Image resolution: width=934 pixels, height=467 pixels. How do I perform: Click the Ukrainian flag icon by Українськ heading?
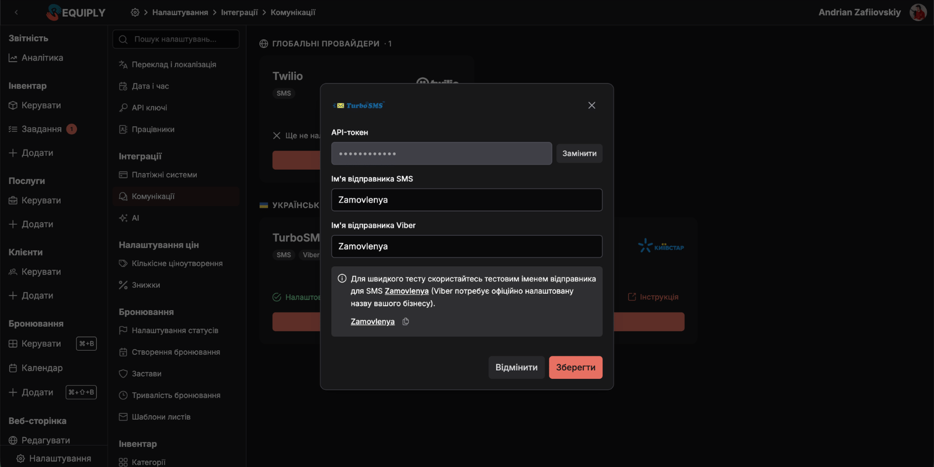point(264,205)
